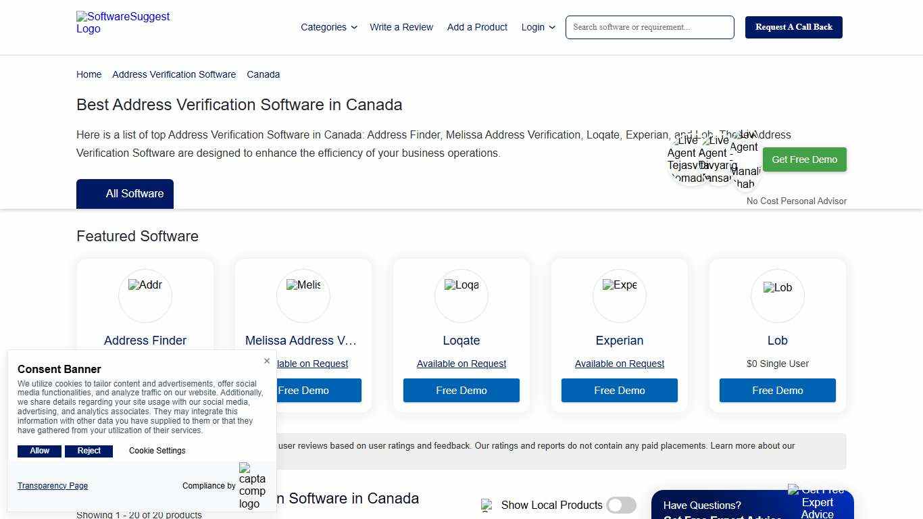Enable the Show Local Products switch
Image resolution: width=923 pixels, height=519 pixels.
click(621, 505)
